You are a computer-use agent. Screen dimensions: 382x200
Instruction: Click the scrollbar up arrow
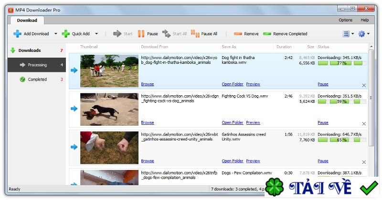tap(371, 46)
